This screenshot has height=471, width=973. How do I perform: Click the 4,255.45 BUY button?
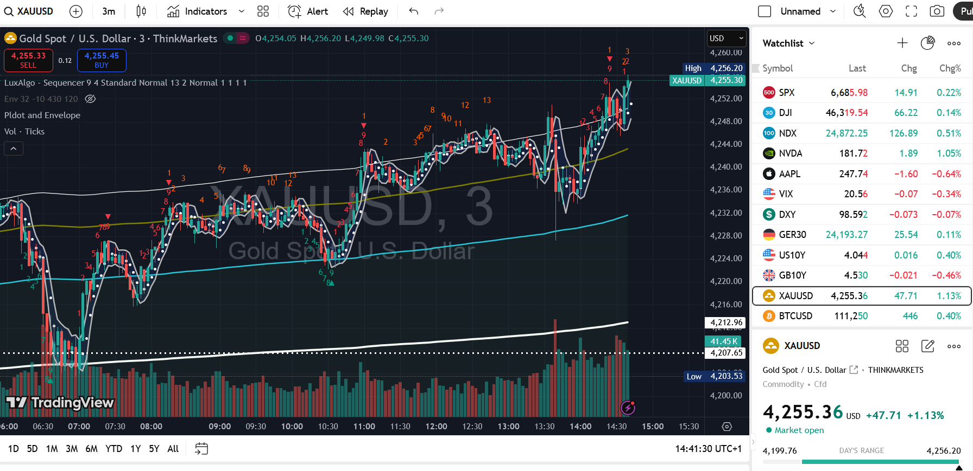(x=102, y=60)
